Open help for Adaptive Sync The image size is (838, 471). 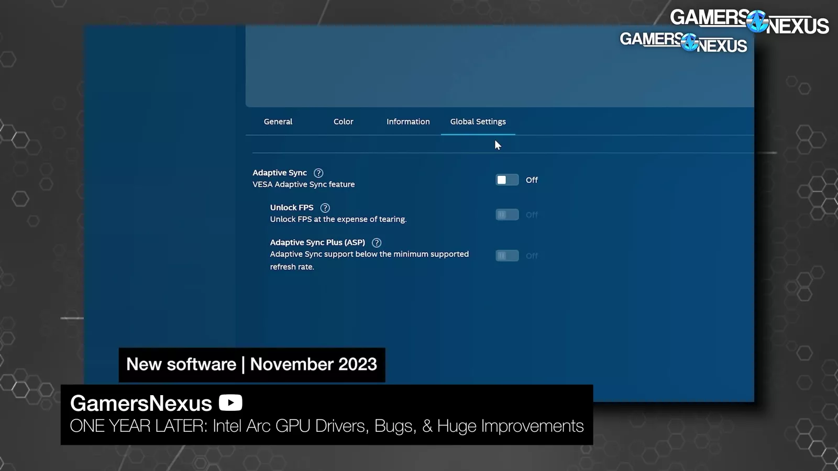[318, 173]
